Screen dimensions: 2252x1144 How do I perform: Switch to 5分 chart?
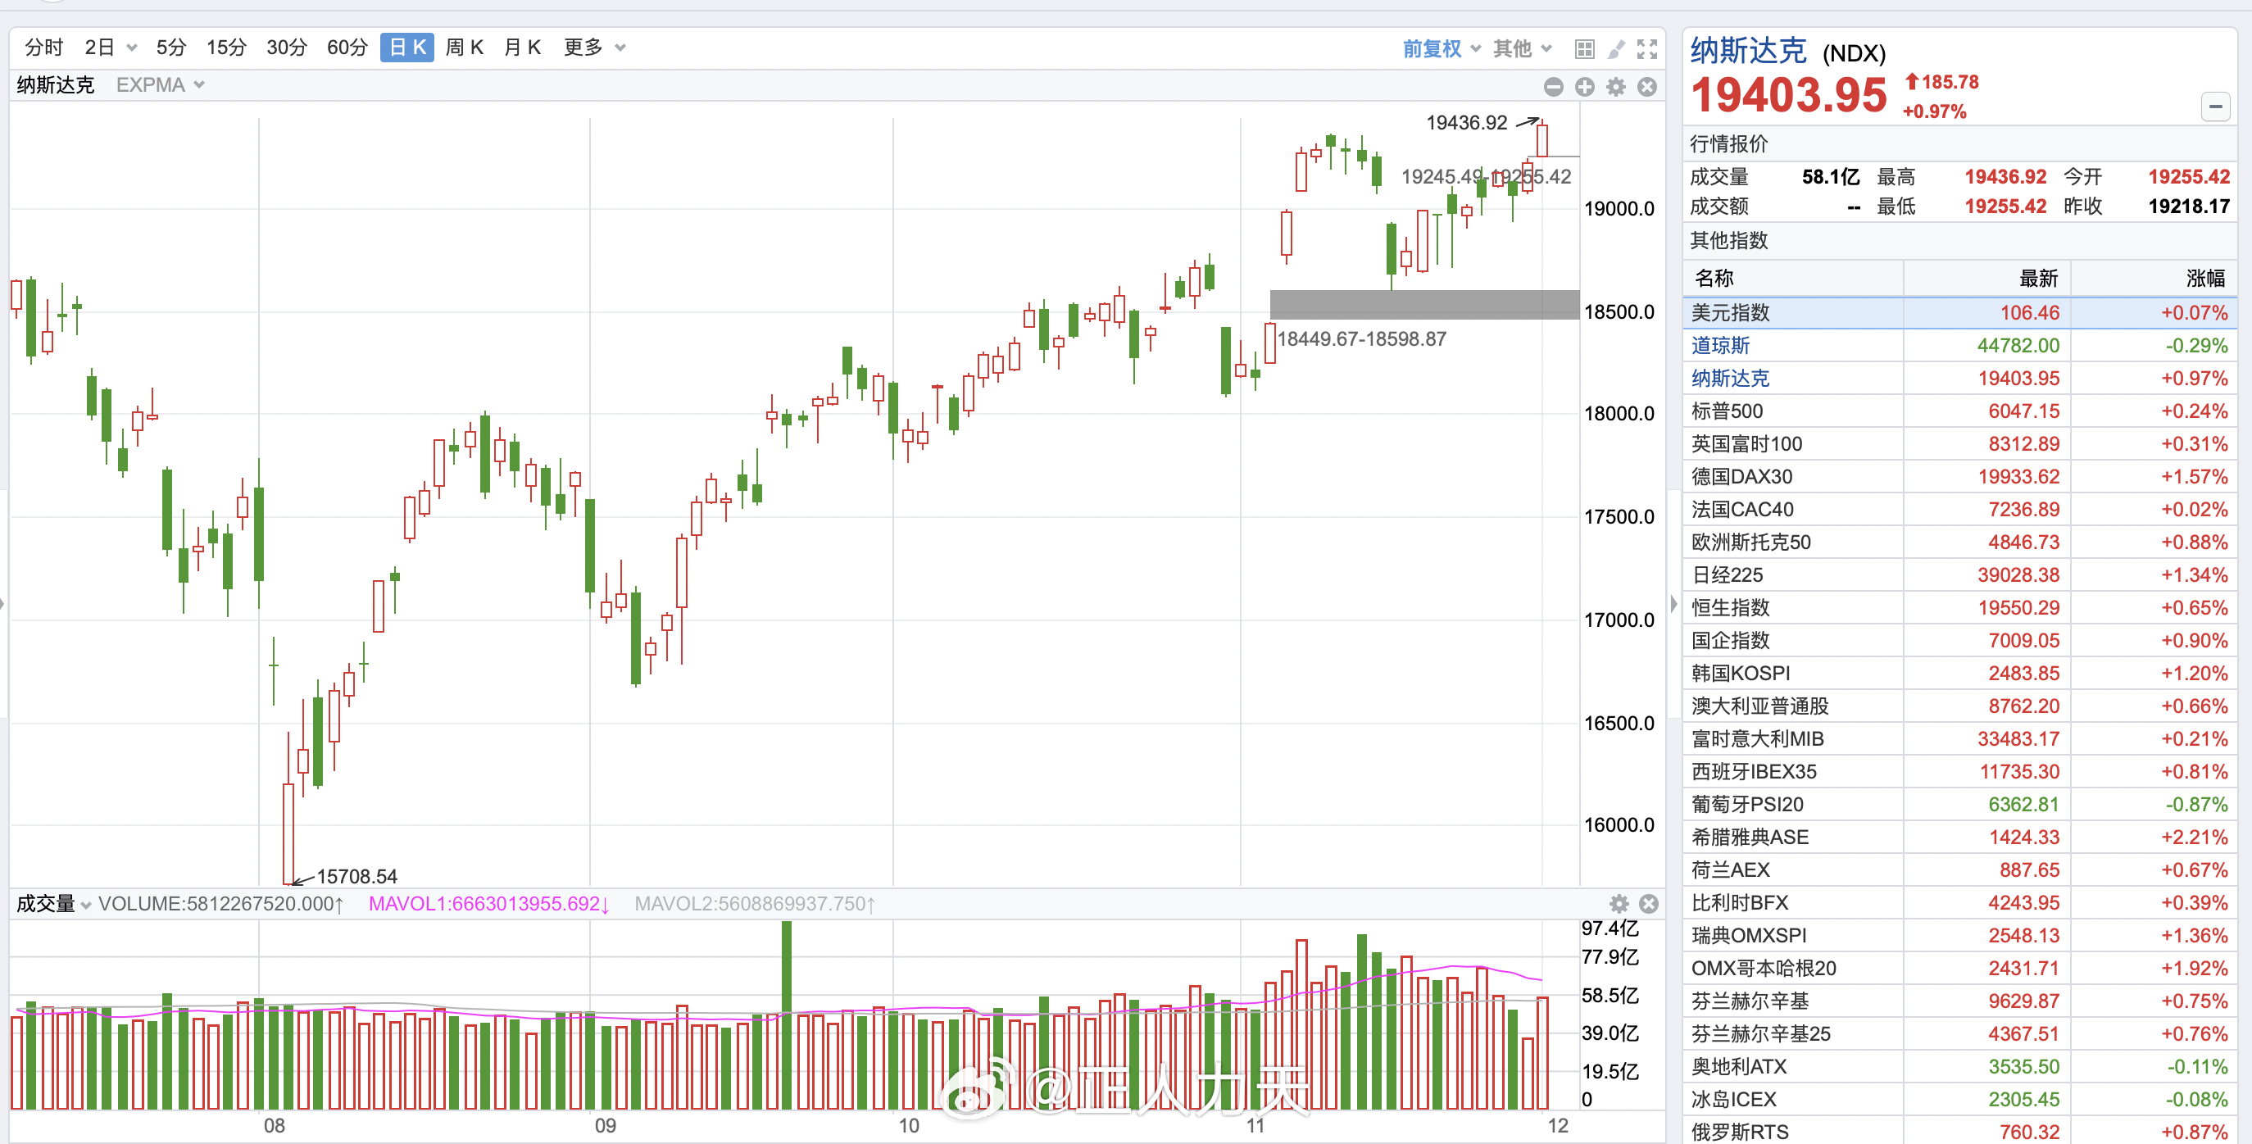171,48
